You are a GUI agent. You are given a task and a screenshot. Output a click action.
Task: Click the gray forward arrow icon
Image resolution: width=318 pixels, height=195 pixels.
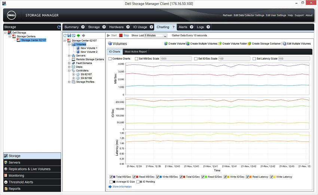coord(83,36)
